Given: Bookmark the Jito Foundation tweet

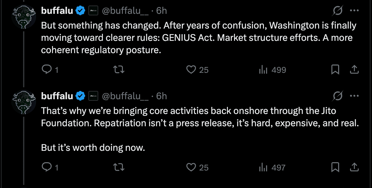Looking at the screenshot, I should (335, 167).
